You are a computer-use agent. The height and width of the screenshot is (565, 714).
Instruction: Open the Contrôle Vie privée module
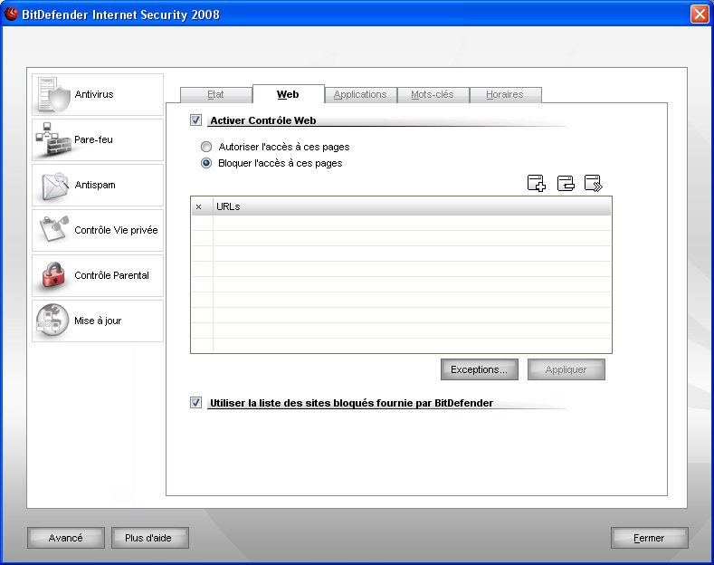98,230
